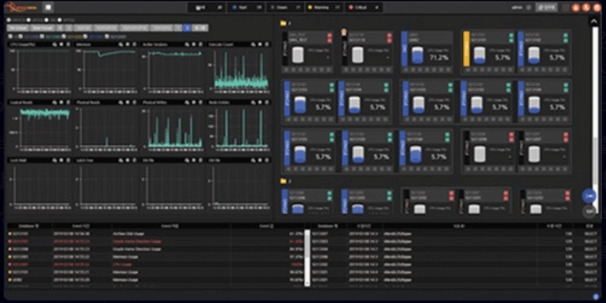Click the magnifier icon on Execute Count chart
The image size is (606, 303).
click(x=253, y=45)
